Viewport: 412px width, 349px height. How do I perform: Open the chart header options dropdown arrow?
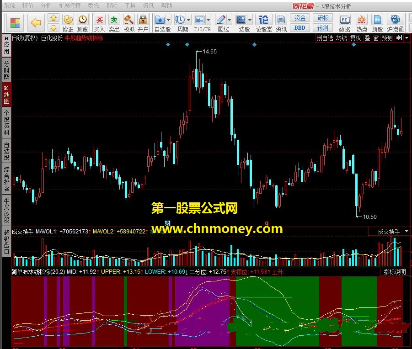[407, 38]
